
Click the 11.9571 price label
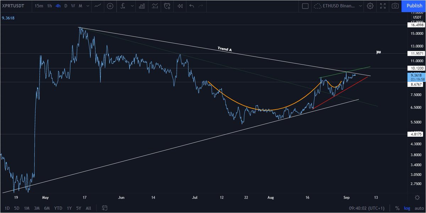tap(416, 54)
